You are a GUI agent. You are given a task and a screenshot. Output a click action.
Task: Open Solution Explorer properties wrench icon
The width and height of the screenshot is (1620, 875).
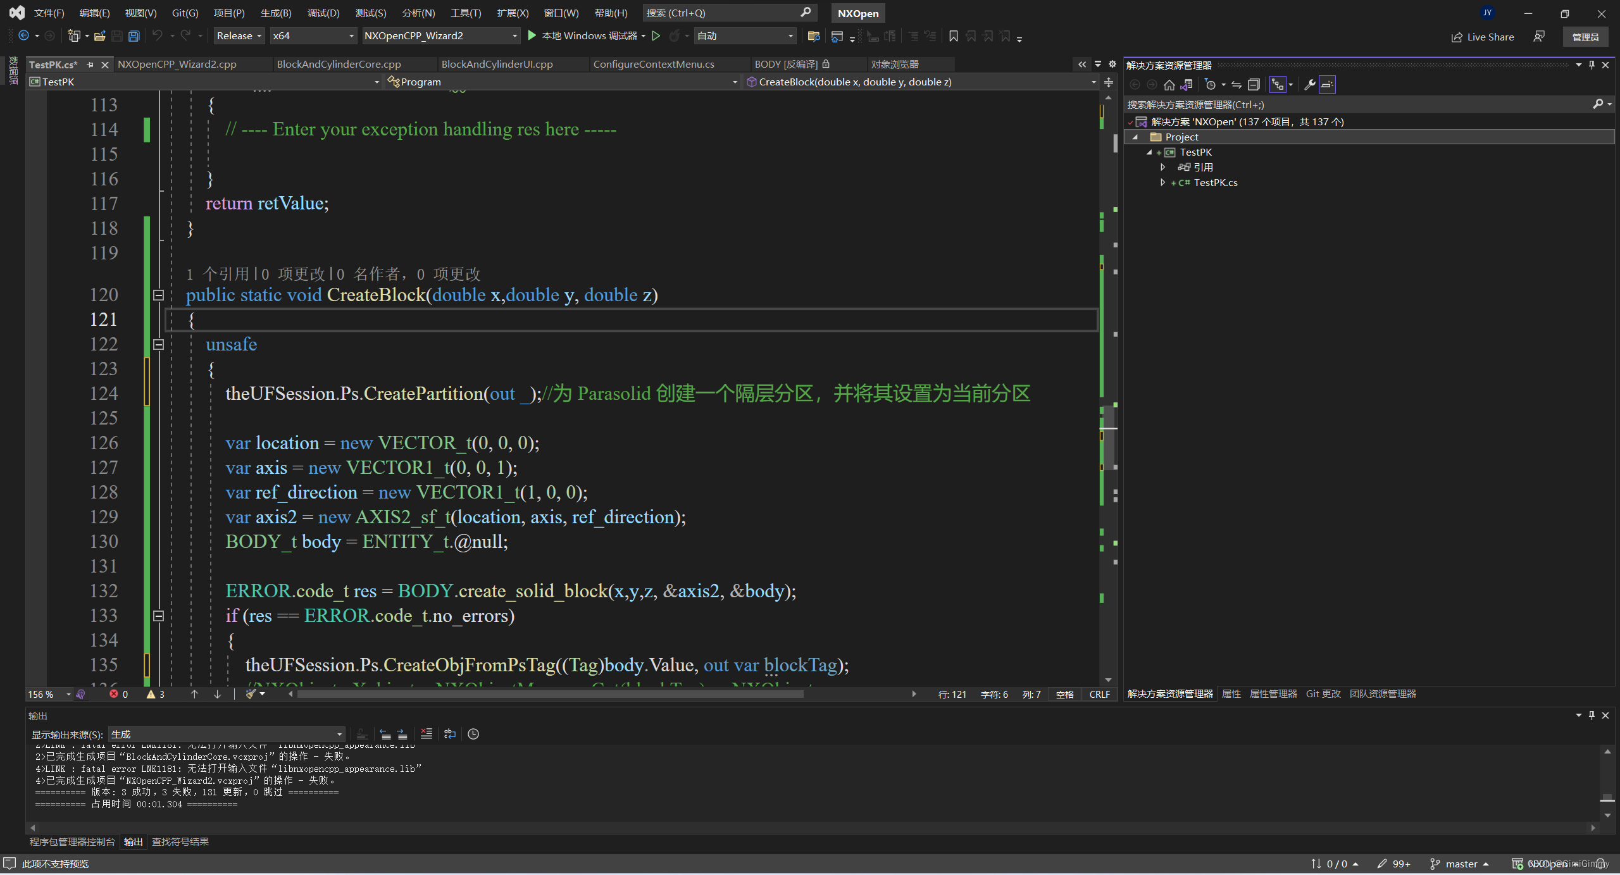point(1309,84)
